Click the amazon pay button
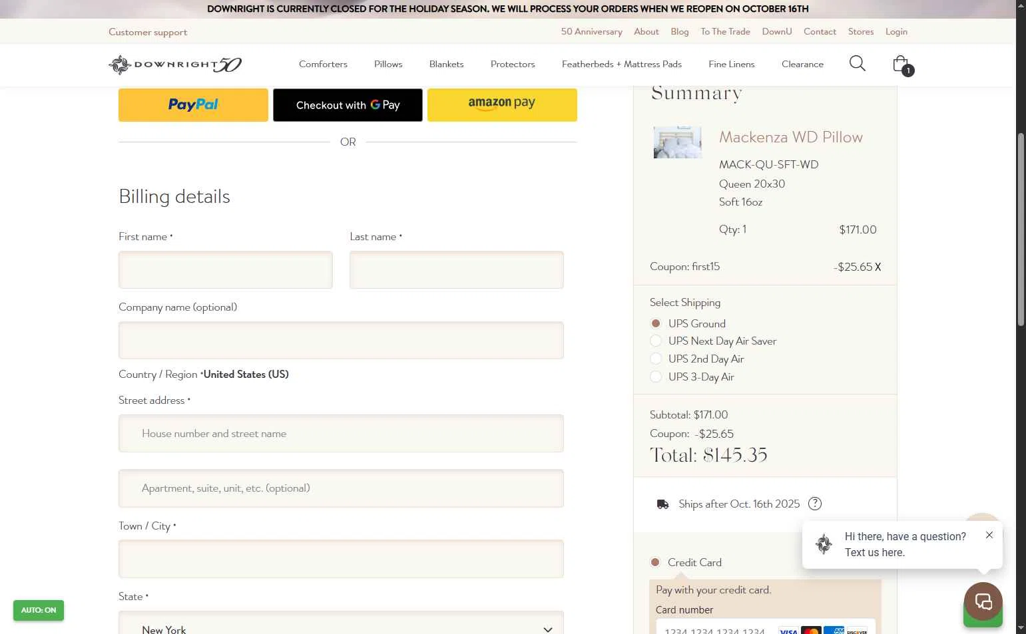 click(x=502, y=105)
